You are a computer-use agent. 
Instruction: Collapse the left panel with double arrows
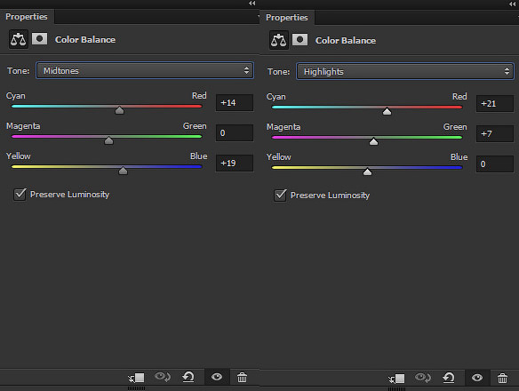point(252,4)
